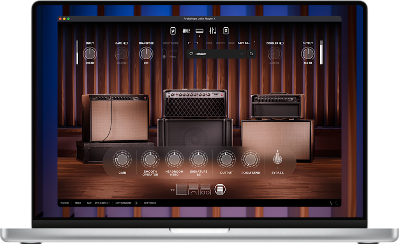Click the amp link chain icon
Image resolution: width=399 pixels, height=244 pixels.
click(173, 190)
